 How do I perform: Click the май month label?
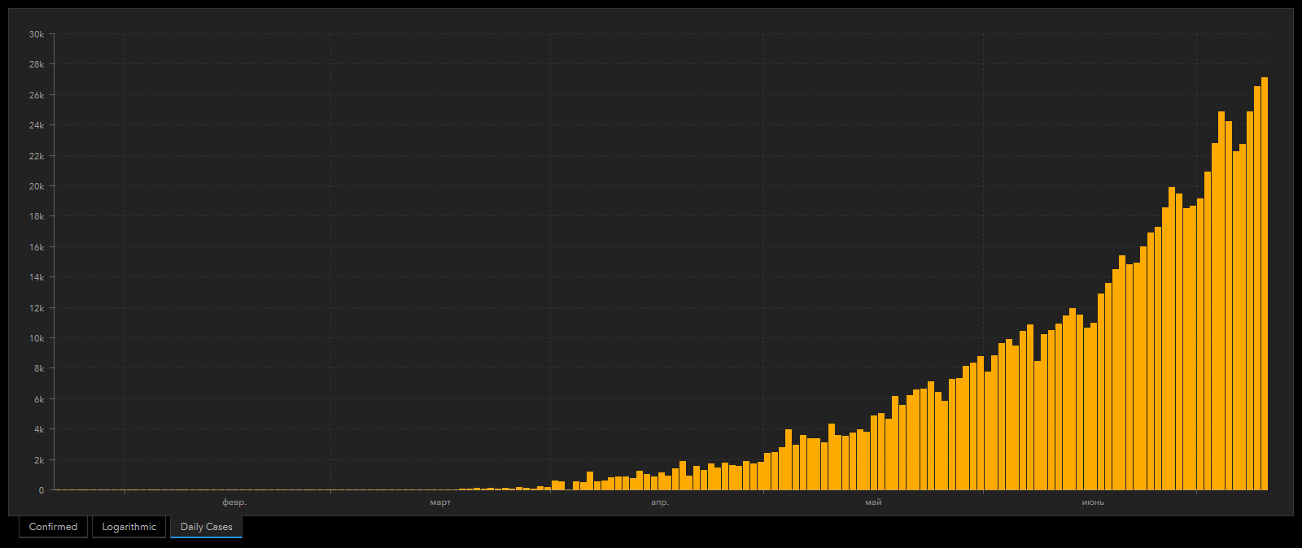tap(873, 502)
